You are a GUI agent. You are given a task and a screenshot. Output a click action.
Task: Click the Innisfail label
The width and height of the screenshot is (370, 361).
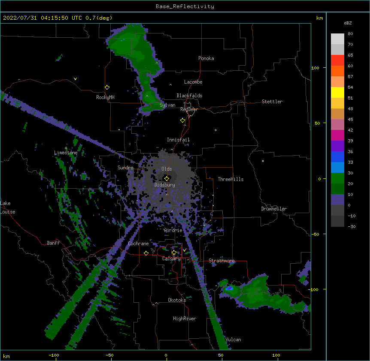[x=178, y=140]
